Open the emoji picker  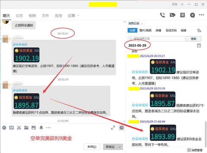pos(4,128)
